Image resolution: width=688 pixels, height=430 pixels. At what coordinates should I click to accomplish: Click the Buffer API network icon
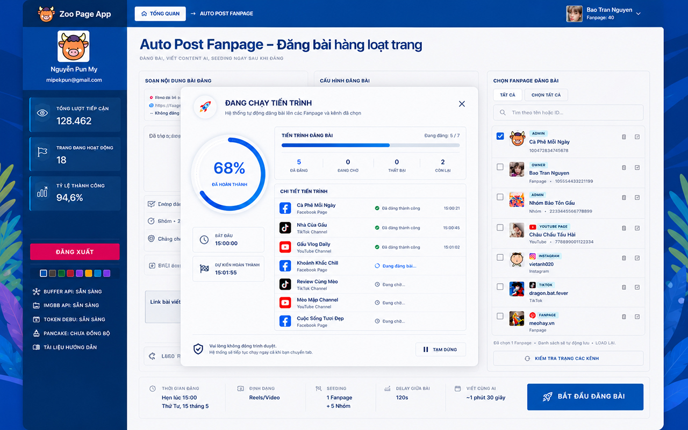tap(37, 291)
